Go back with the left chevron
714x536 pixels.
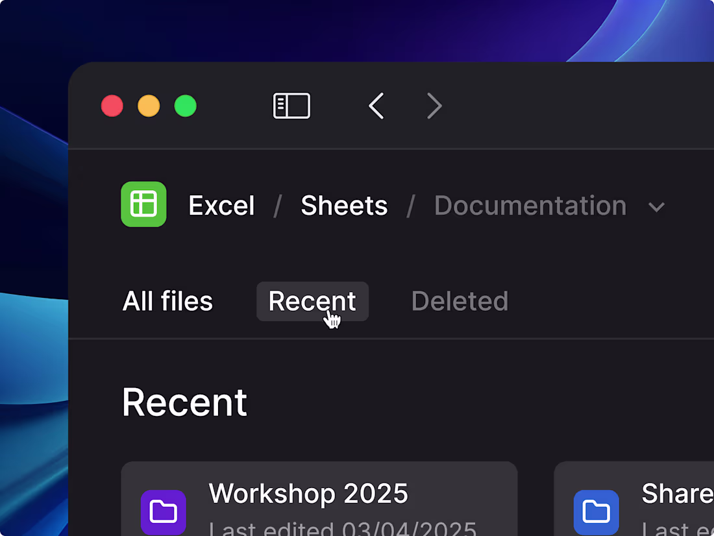(x=376, y=106)
